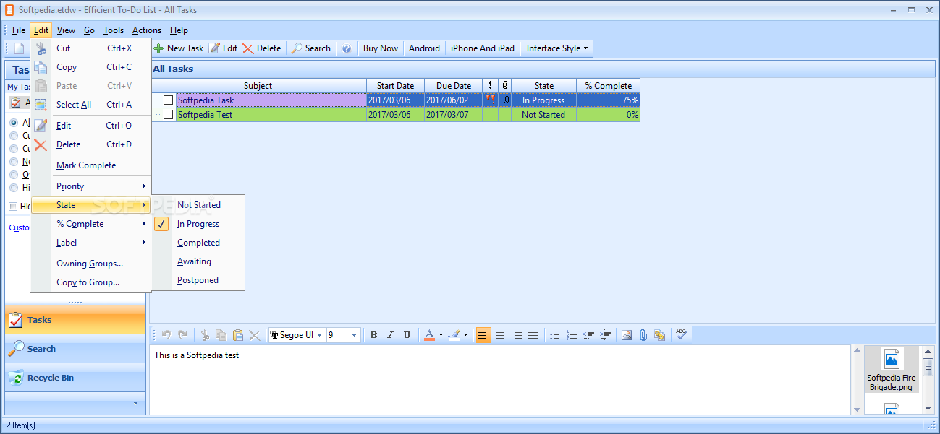Toggle Italic formatting
Image resolution: width=940 pixels, height=434 pixels.
(390, 335)
